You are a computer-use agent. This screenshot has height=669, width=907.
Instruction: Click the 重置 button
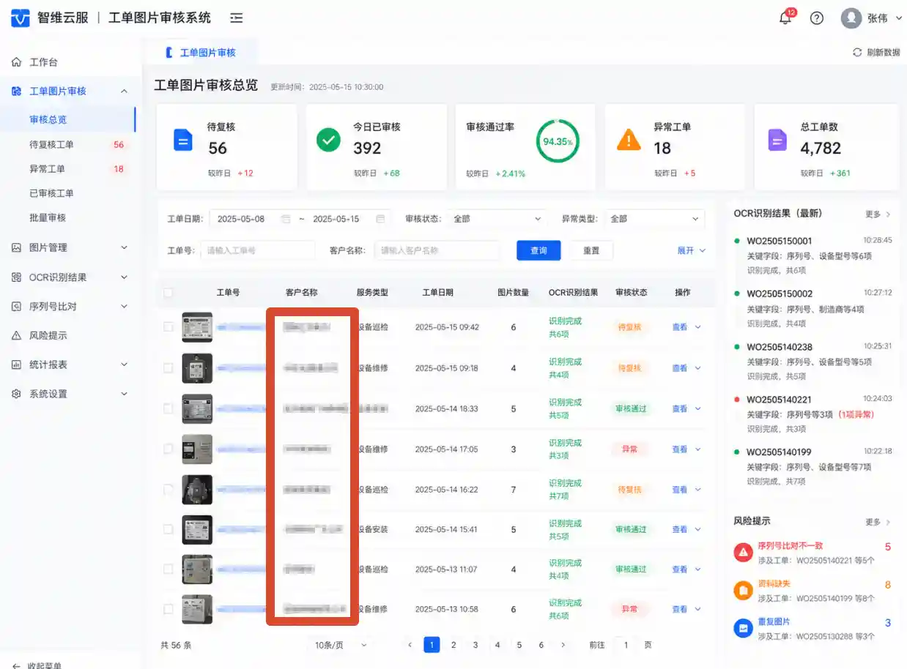tap(591, 250)
